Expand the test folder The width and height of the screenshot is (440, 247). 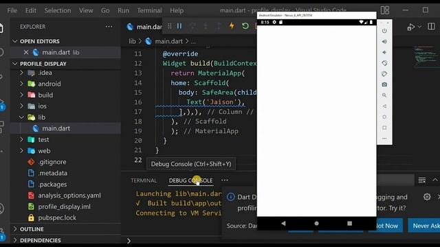click(x=21, y=139)
